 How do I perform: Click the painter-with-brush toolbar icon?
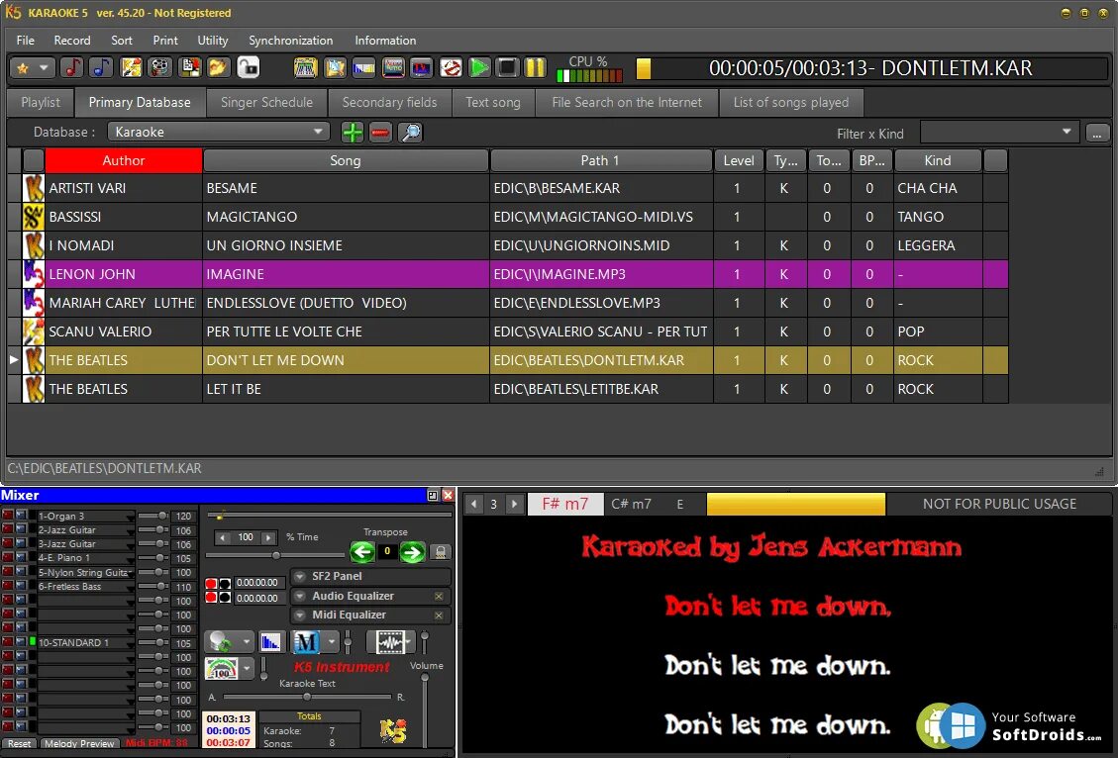pyautogui.click(x=131, y=67)
